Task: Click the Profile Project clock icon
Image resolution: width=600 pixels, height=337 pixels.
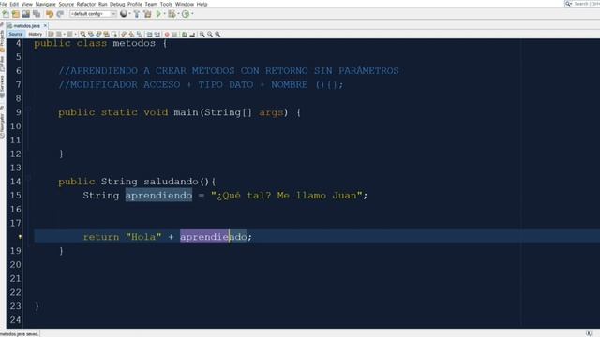Action: click(x=186, y=14)
